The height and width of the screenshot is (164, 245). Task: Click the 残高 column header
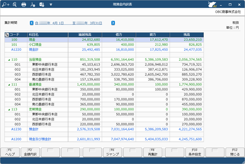pyautogui.click(x=187, y=35)
